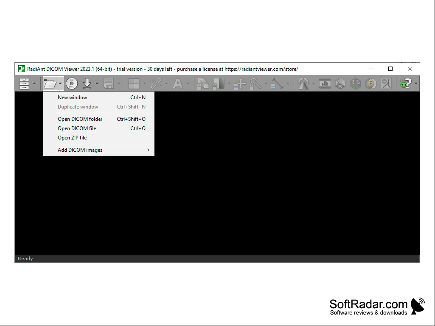Choose New window from the menu
The height and width of the screenshot is (326, 435).
(x=98, y=98)
